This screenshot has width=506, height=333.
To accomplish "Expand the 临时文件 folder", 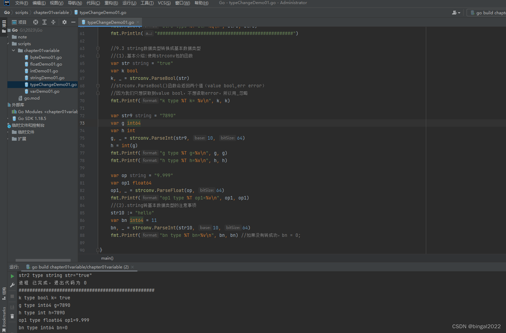I will click(x=8, y=132).
